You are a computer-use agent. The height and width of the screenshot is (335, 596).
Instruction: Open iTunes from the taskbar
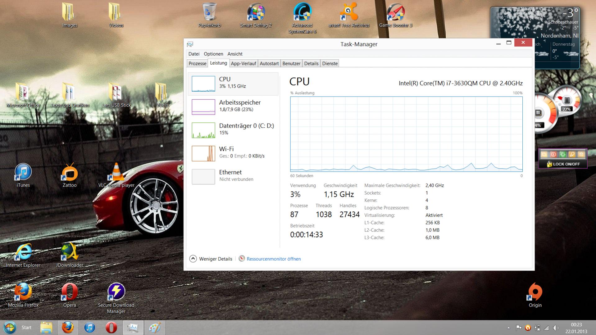click(x=89, y=328)
